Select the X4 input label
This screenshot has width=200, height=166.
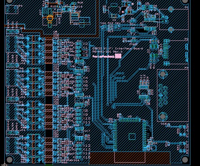85,78
